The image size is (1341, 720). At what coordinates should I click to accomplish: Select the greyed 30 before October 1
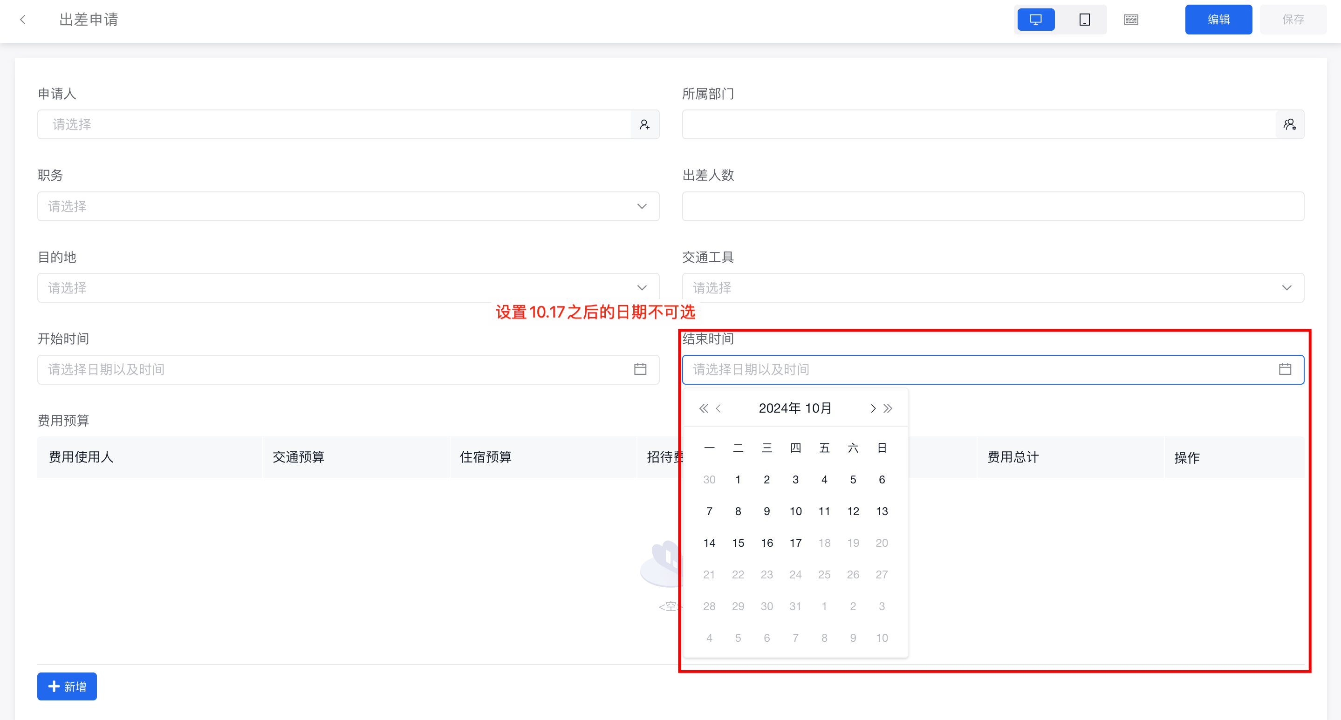click(x=709, y=480)
